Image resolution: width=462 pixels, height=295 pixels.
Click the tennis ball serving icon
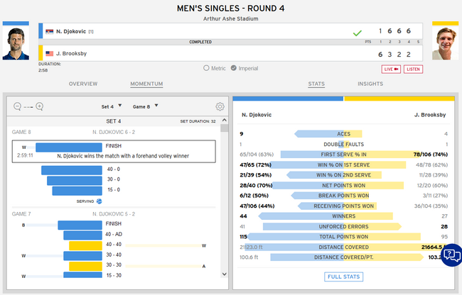[x=99, y=201]
